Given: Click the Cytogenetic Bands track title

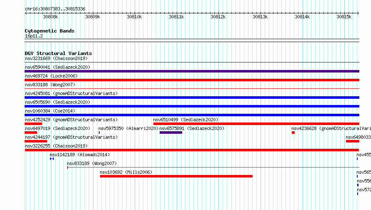Looking at the screenshot, I should point(50,31).
